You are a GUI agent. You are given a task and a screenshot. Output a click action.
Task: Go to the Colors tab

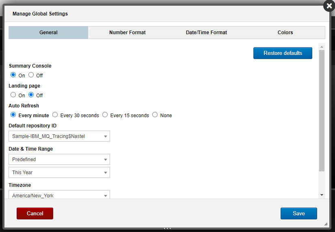click(x=285, y=33)
